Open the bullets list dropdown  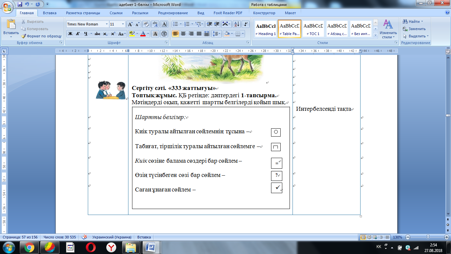tap(180, 24)
